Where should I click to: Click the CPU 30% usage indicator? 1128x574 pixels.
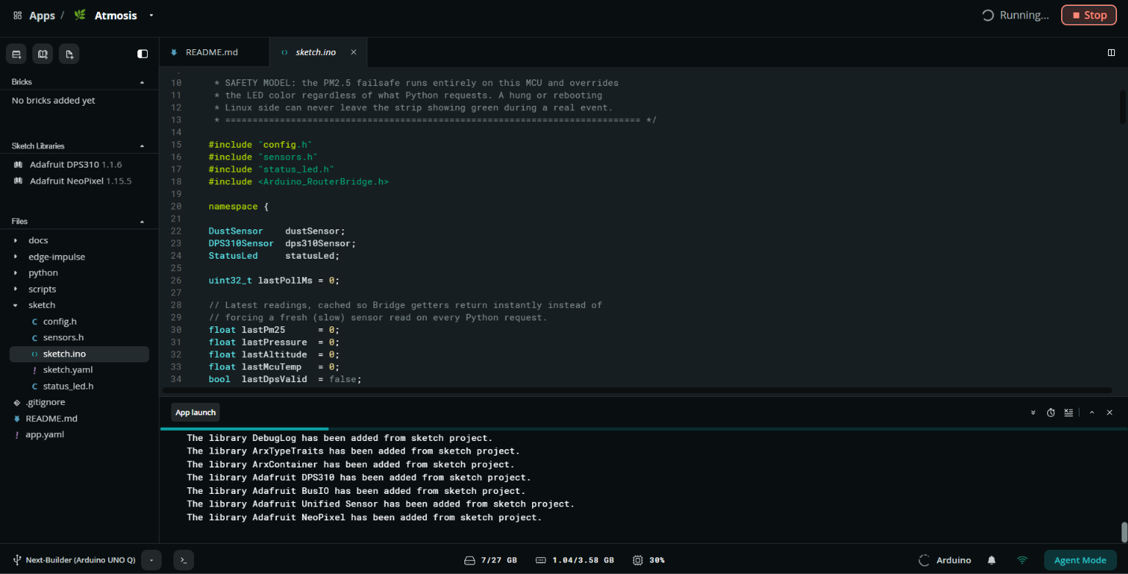(x=648, y=560)
